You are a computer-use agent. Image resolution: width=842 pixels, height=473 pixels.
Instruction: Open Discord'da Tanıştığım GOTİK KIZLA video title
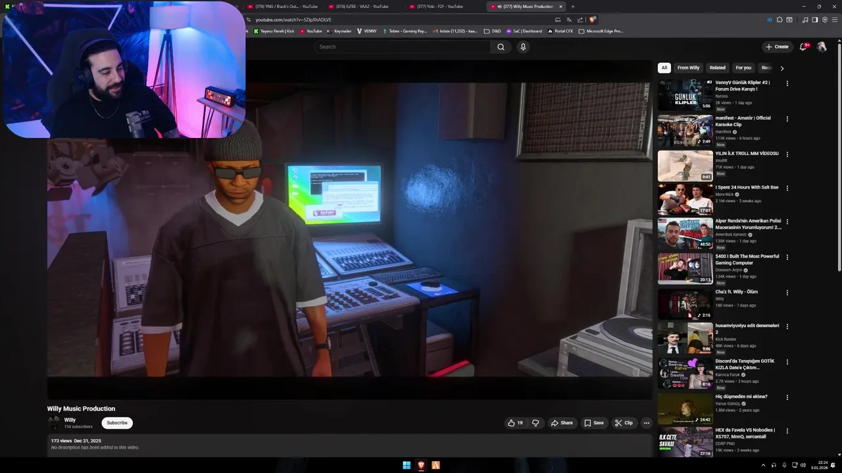pos(745,364)
